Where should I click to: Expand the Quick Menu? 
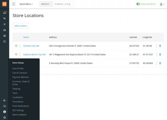26,4
